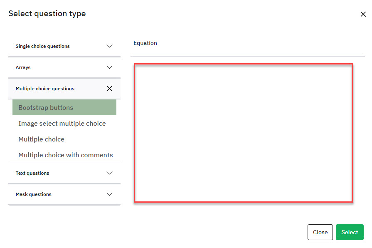Choose Image select multiple choice type
372x248 pixels.
tap(62, 123)
